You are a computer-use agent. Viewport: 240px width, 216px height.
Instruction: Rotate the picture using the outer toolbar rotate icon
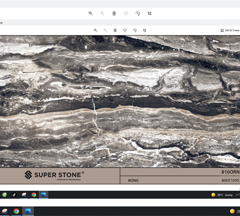coord(138,13)
